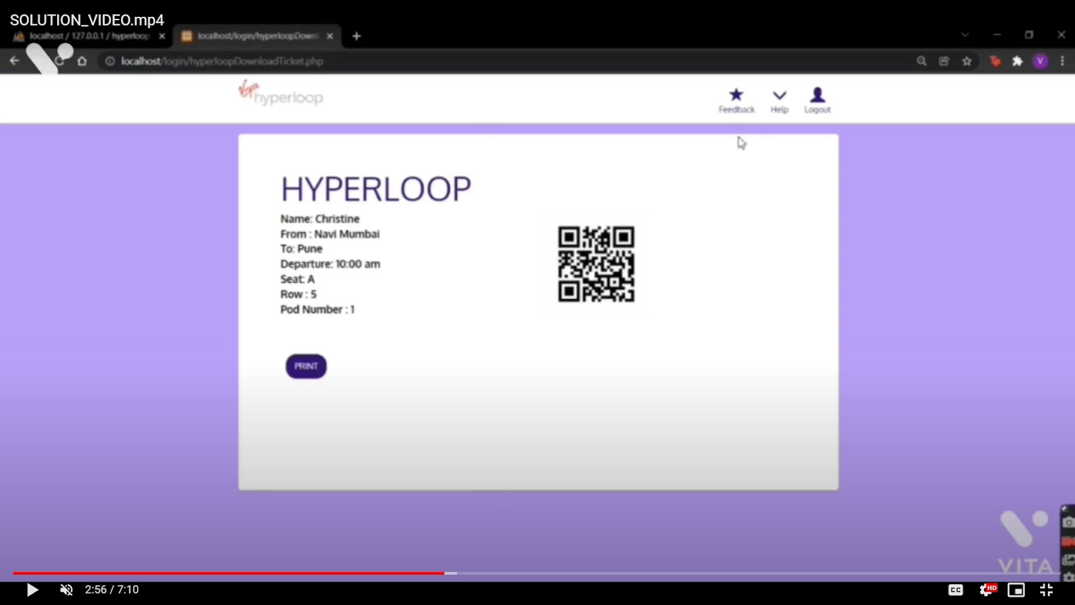Mute the video sound
The height and width of the screenshot is (605, 1075).
(65, 590)
